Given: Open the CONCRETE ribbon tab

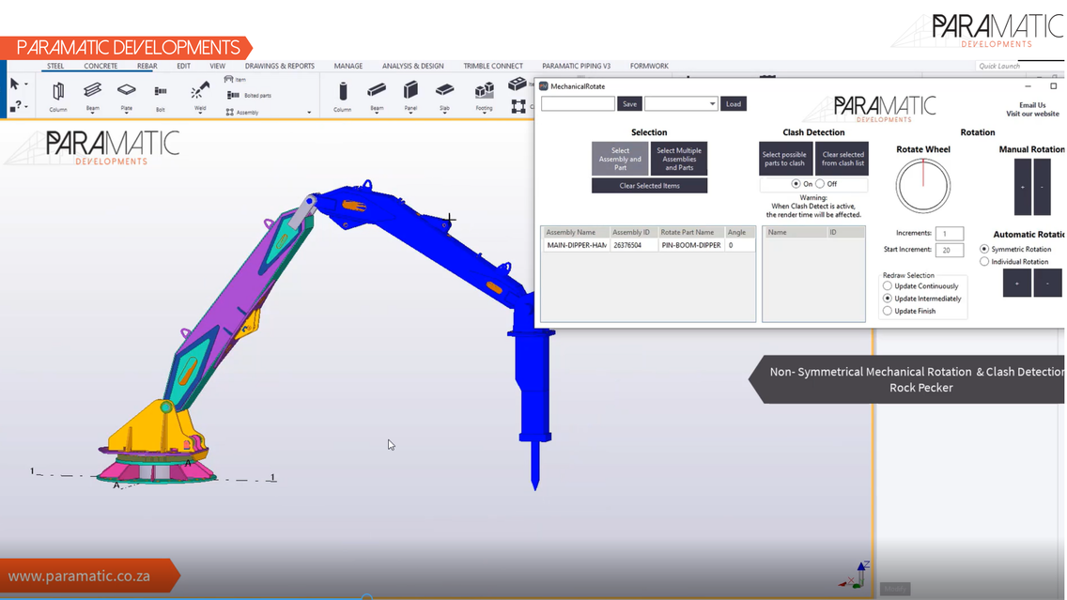Looking at the screenshot, I should pyautogui.click(x=101, y=66).
